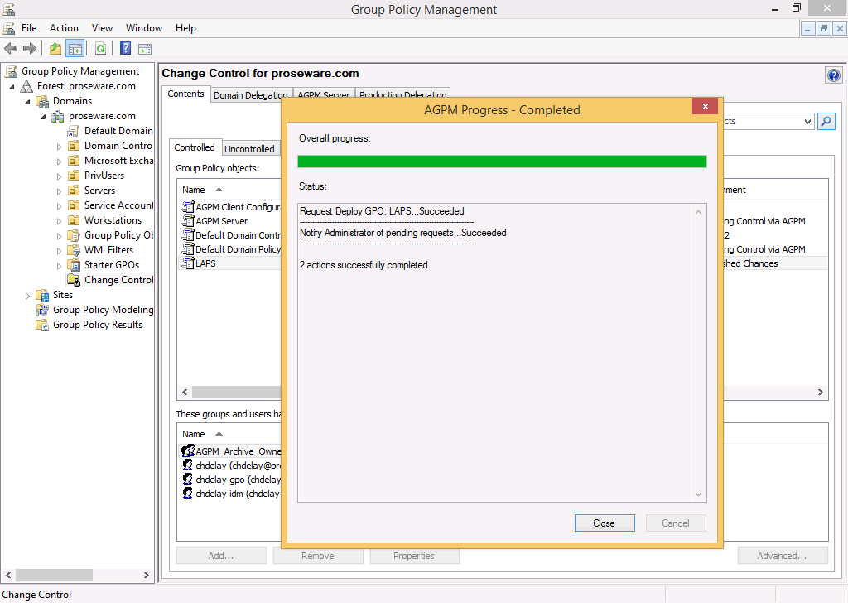This screenshot has height=603, width=848.
Task: Click the green overall progress bar
Action: click(x=502, y=162)
